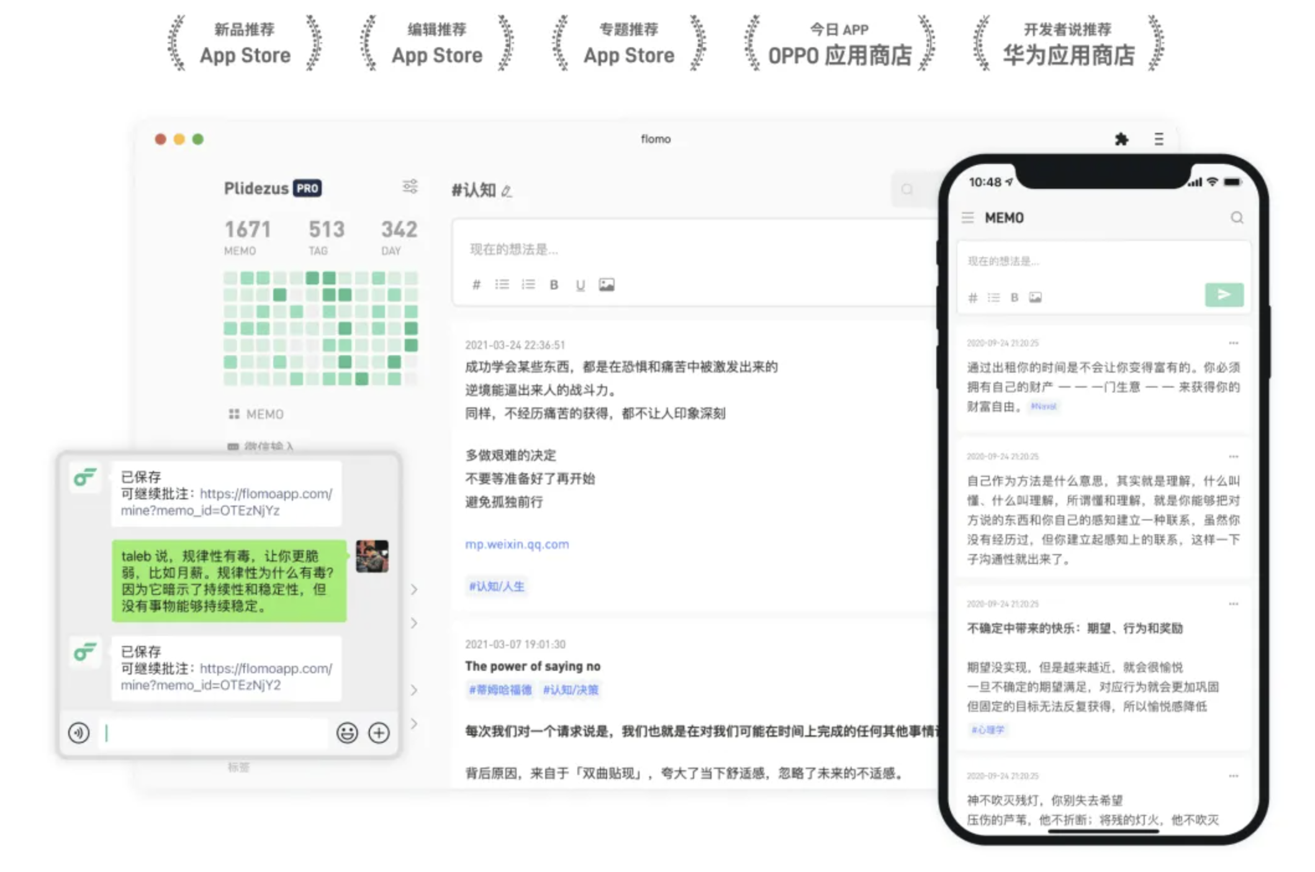Tap image icon in phone editor toolbar
Screen dimensions: 1315x872
(1035, 297)
